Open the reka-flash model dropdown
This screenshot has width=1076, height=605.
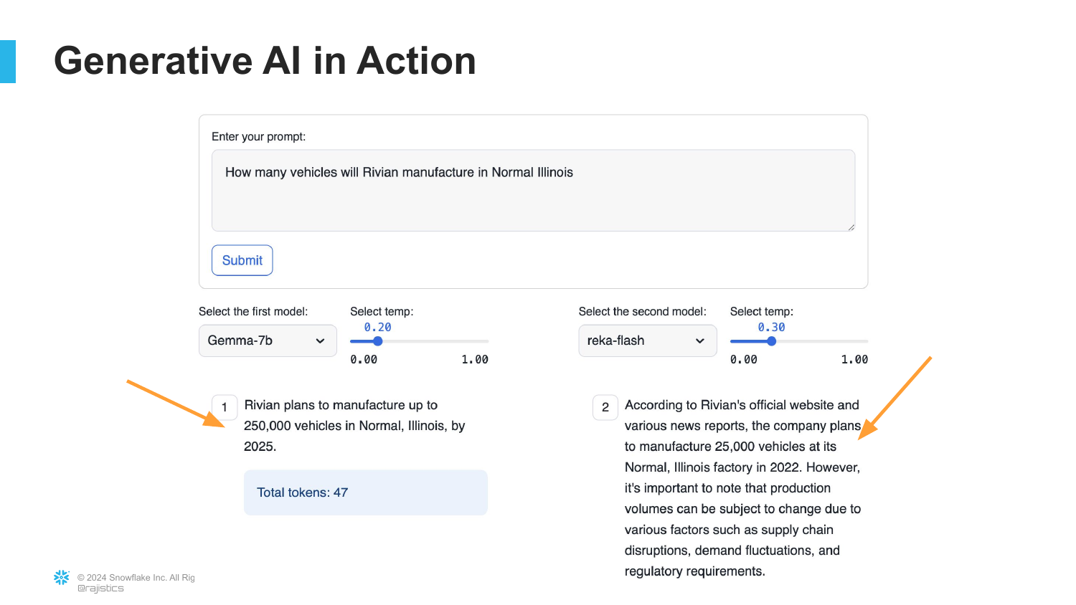click(x=646, y=340)
